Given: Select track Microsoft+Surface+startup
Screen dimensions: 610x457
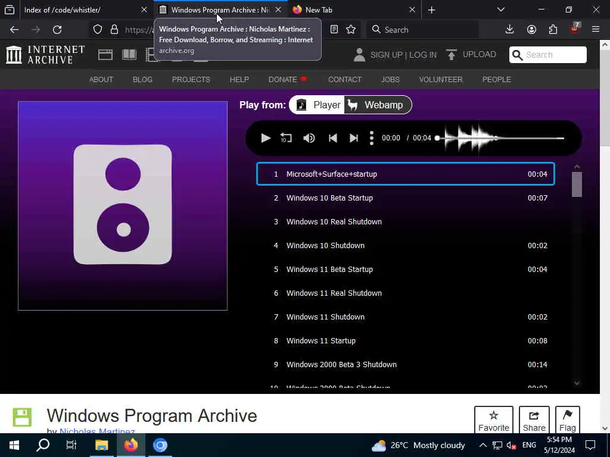Looking at the screenshot, I should click(405, 174).
